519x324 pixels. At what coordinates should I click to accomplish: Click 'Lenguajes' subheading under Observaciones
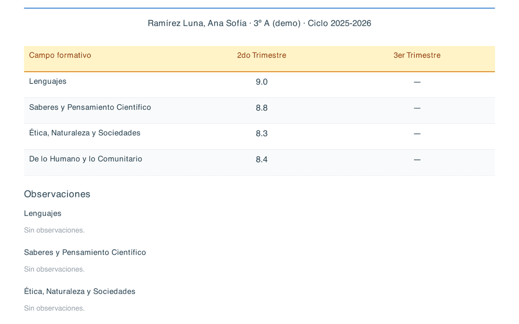point(43,213)
